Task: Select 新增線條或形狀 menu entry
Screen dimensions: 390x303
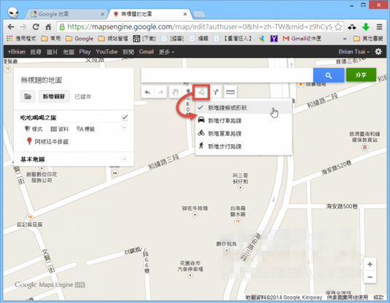Action: [x=243, y=108]
